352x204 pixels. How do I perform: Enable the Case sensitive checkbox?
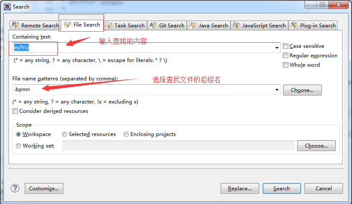click(285, 46)
